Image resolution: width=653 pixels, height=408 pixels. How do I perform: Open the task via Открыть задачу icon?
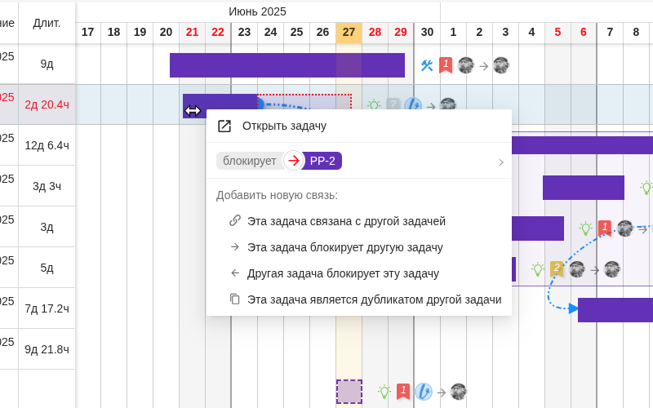click(224, 126)
